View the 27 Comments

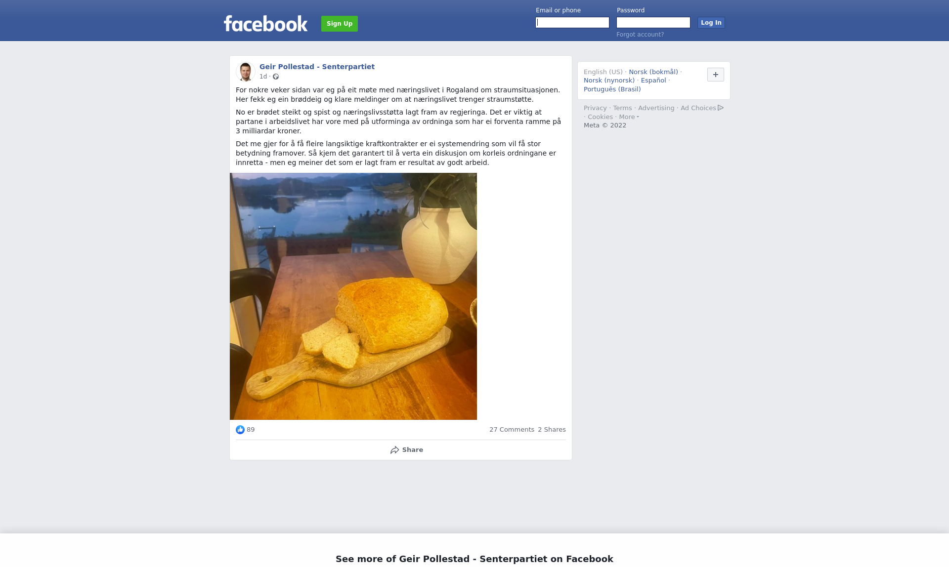click(512, 430)
